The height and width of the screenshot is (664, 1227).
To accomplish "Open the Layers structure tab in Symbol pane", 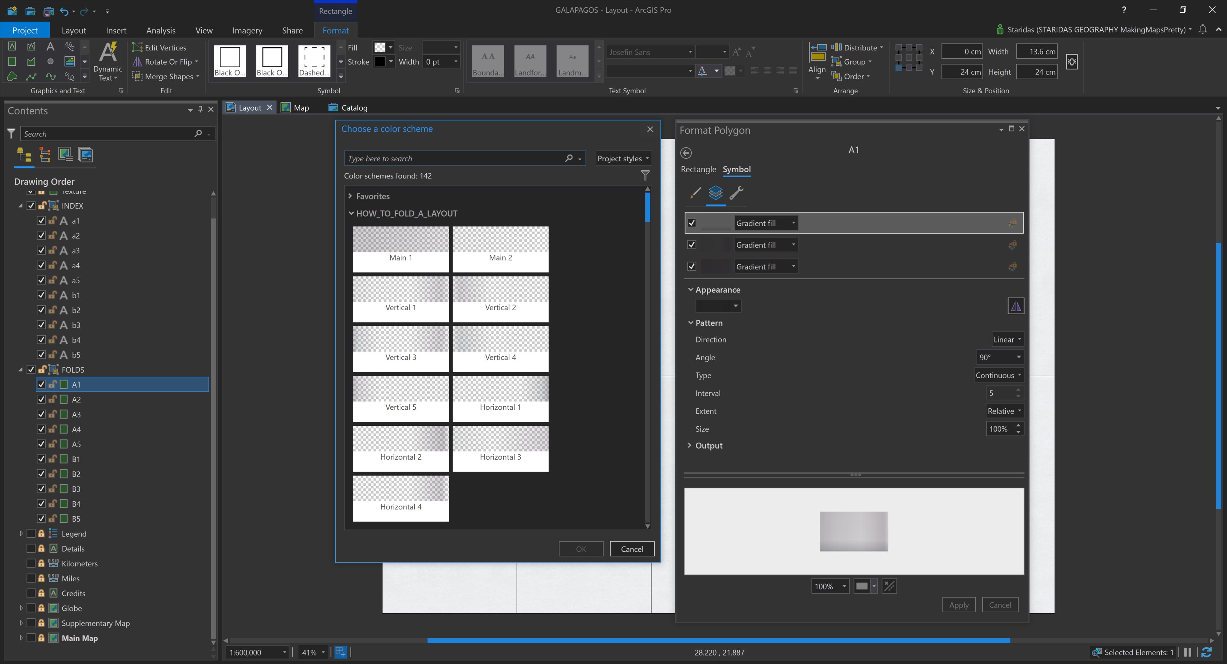I will click(716, 194).
